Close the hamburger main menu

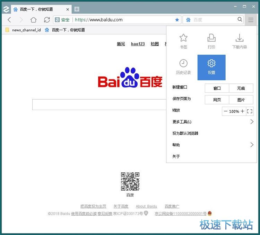(x=251, y=20)
